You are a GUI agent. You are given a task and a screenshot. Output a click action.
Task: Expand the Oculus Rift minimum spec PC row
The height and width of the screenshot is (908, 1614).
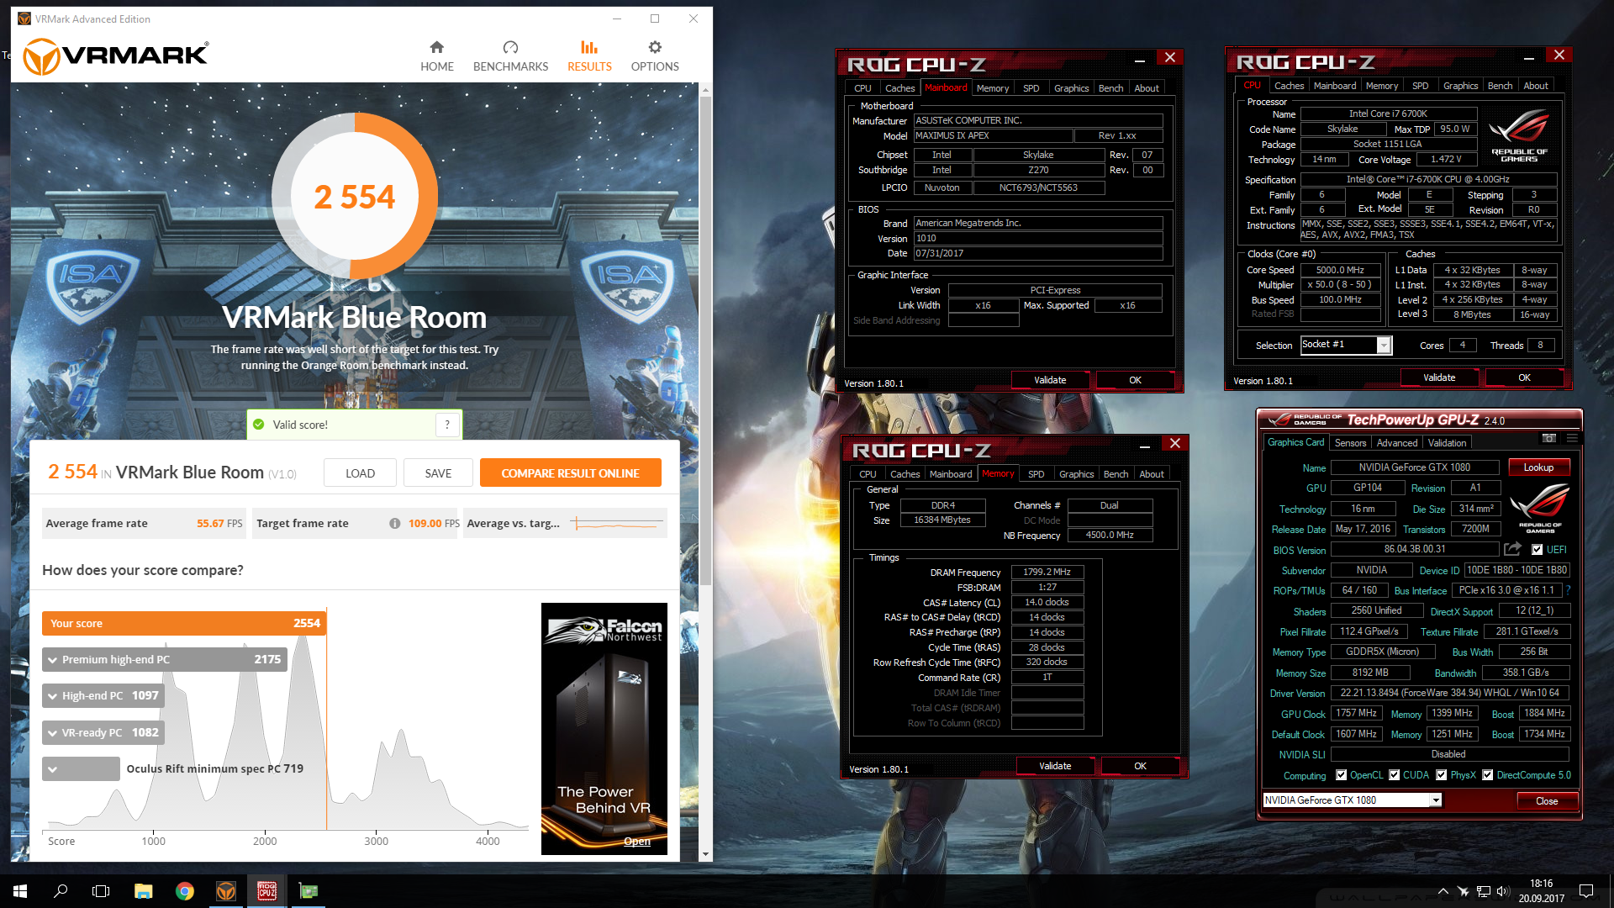52,769
